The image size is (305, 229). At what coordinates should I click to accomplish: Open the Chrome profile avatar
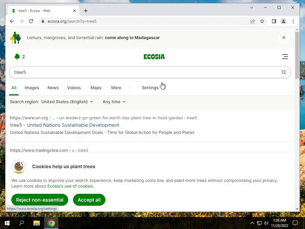click(284, 21)
